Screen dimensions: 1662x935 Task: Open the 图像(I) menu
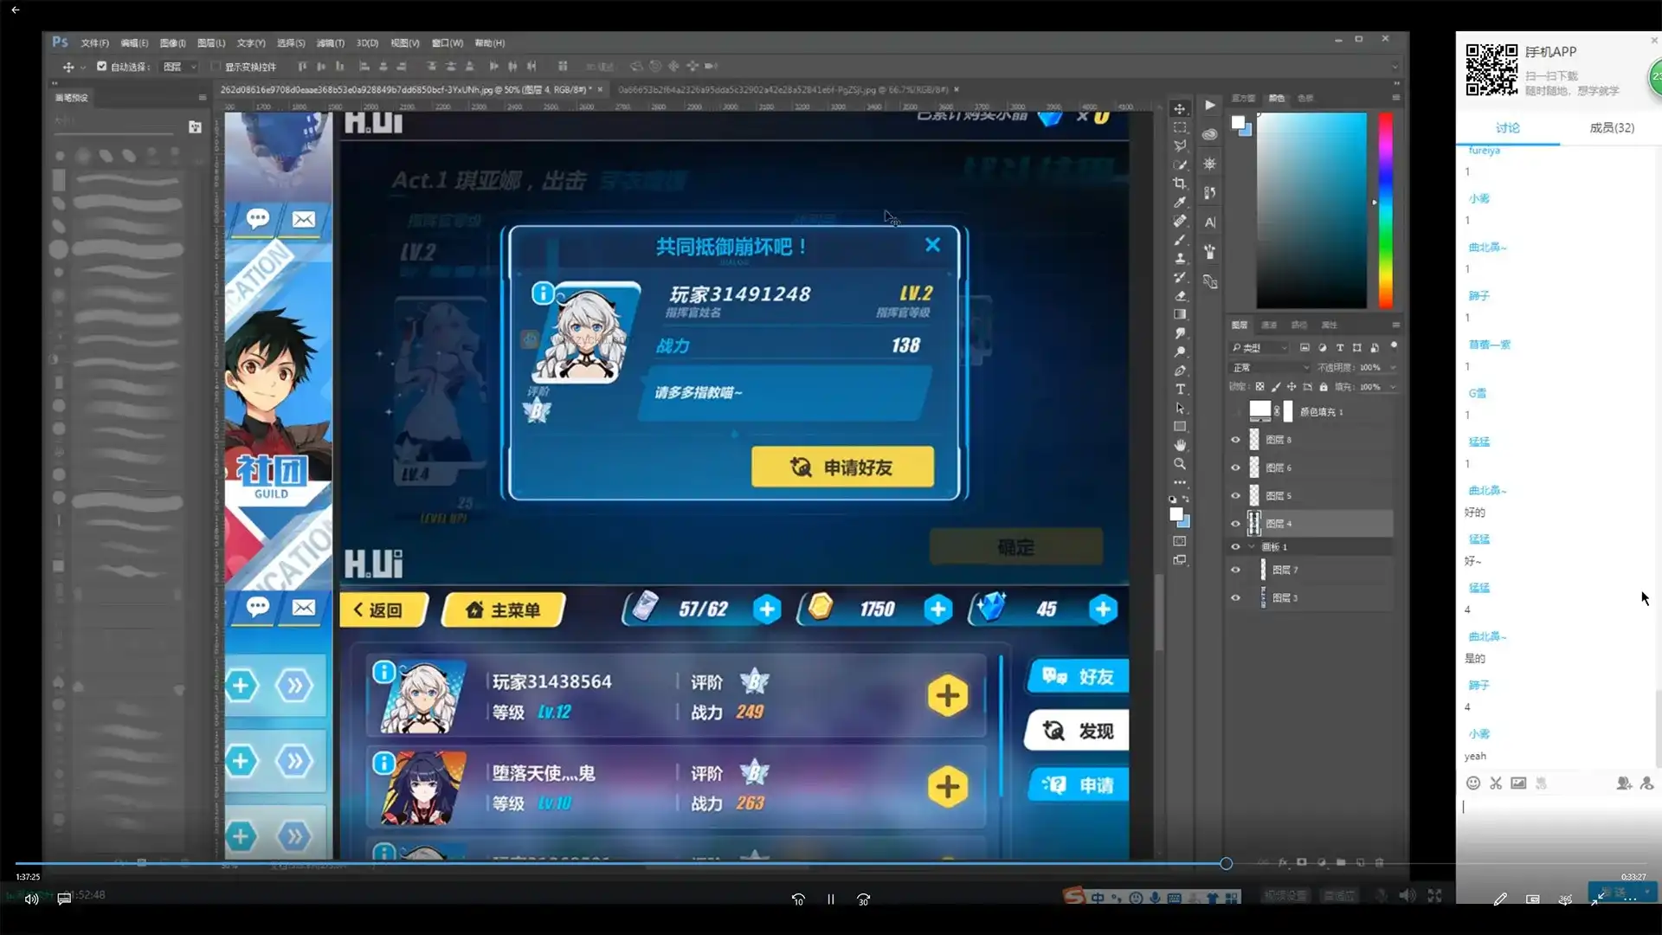pos(172,42)
